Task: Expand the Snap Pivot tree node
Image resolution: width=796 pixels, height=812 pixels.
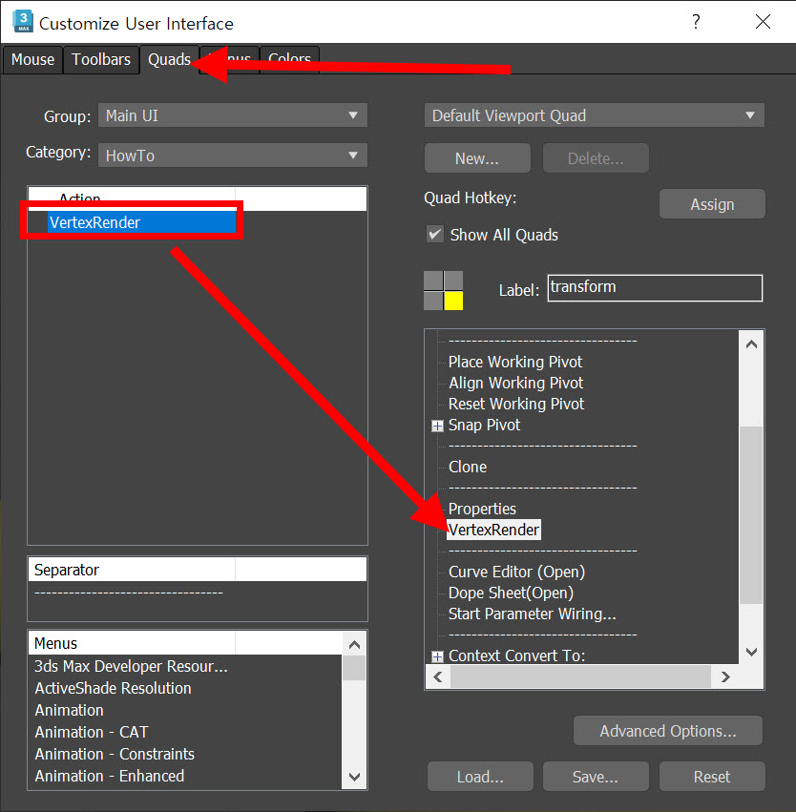Action: click(x=438, y=426)
